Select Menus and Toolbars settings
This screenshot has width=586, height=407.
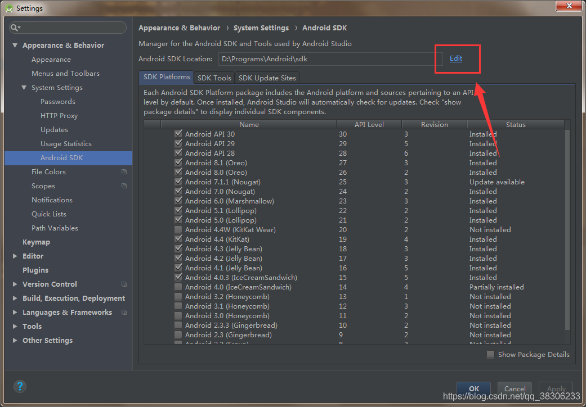pyautogui.click(x=65, y=74)
